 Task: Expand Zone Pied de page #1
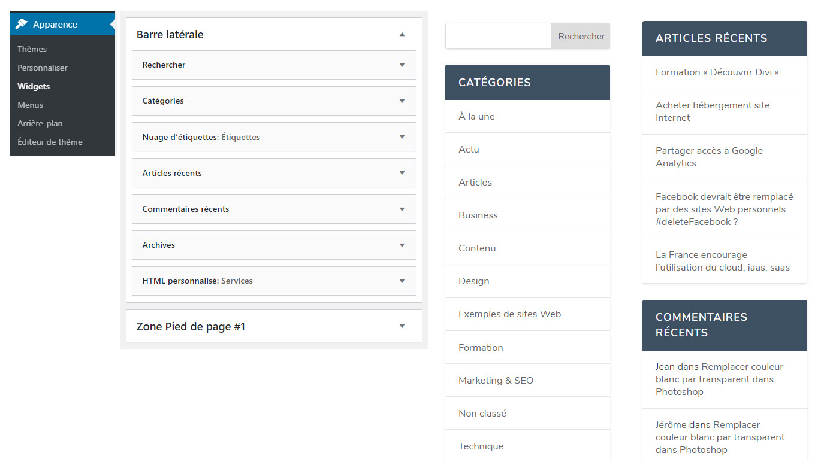point(402,326)
